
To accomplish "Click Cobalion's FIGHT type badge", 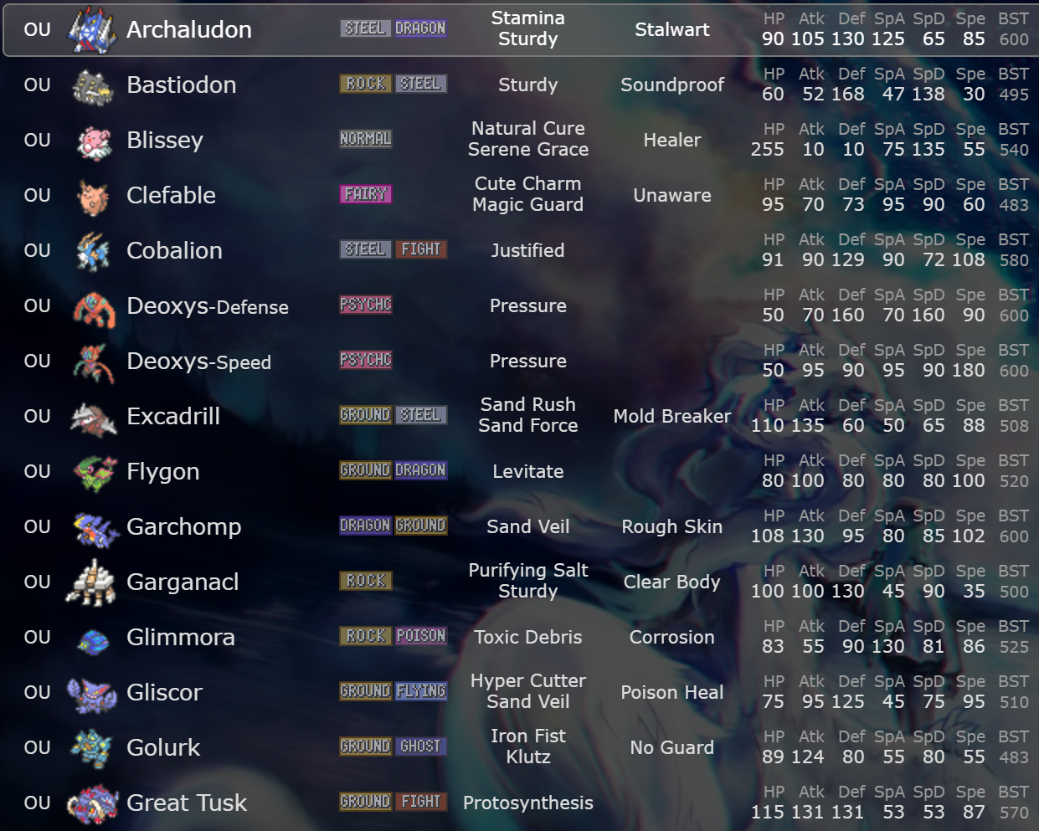I will pyautogui.click(x=420, y=249).
